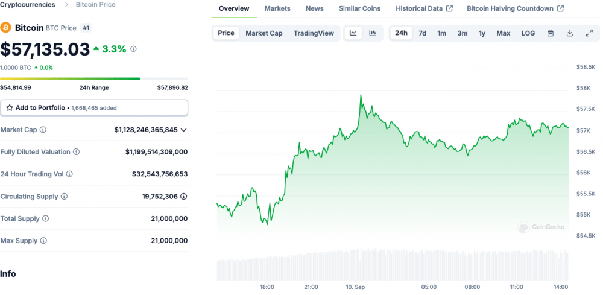Toggle LOG scale on chart
The width and height of the screenshot is (603, 295).
coord(528,33)
